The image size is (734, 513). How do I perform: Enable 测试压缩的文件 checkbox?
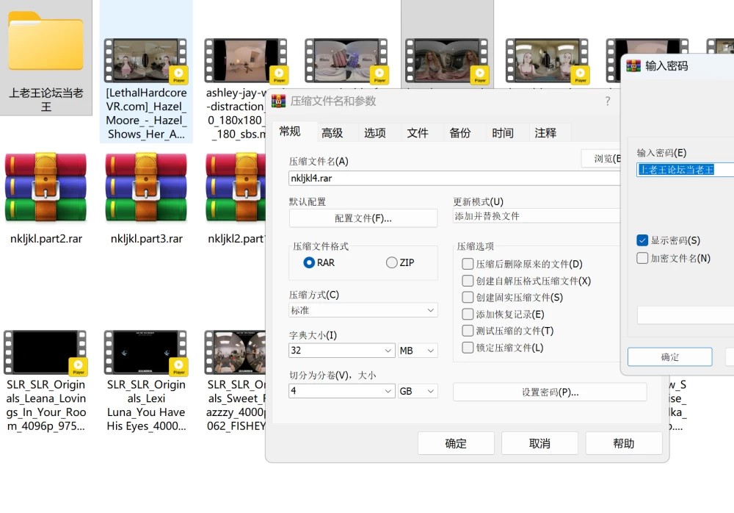[468, 331]
